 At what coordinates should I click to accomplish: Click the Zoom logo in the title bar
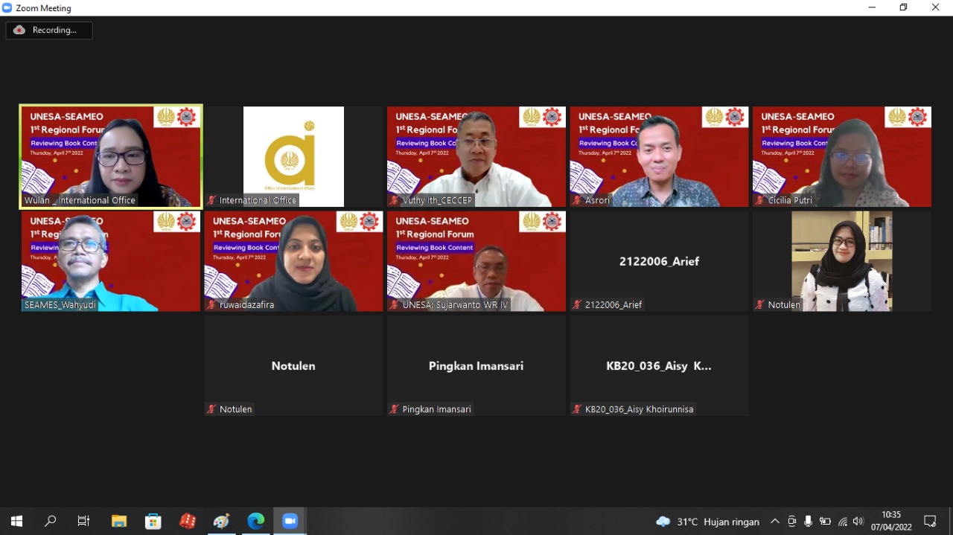(7, 7)
